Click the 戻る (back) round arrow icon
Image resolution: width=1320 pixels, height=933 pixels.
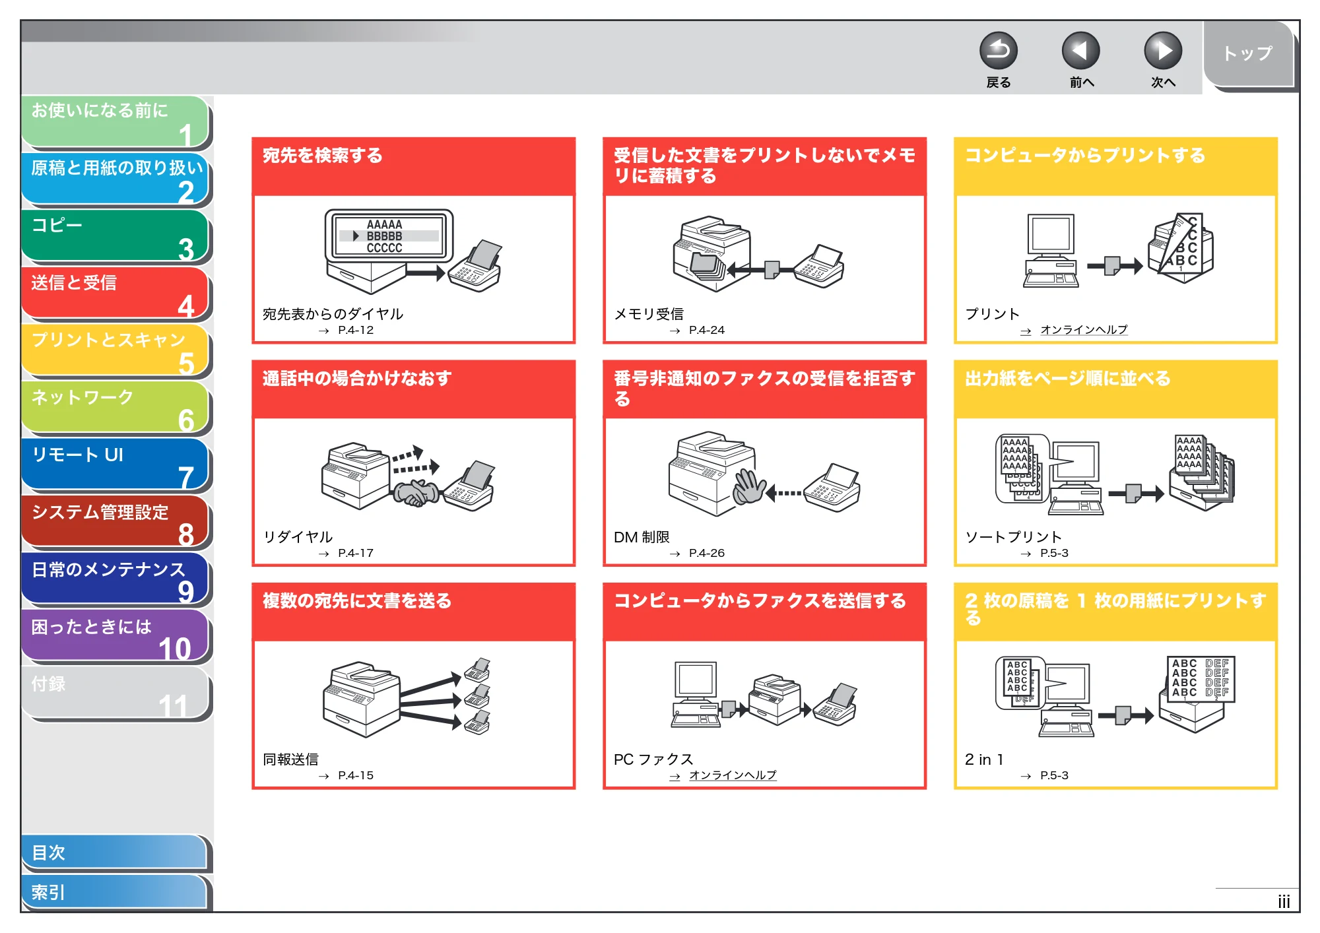(x=998, y=51)
